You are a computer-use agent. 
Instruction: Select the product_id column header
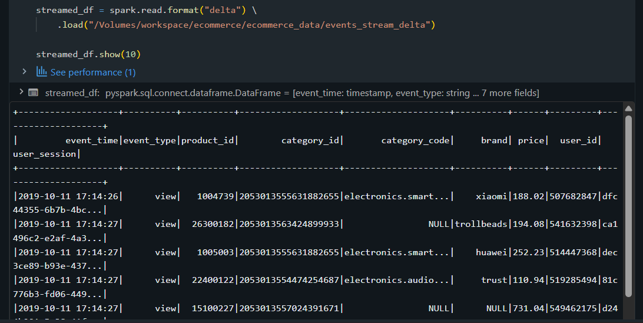[x=207, y=140]
